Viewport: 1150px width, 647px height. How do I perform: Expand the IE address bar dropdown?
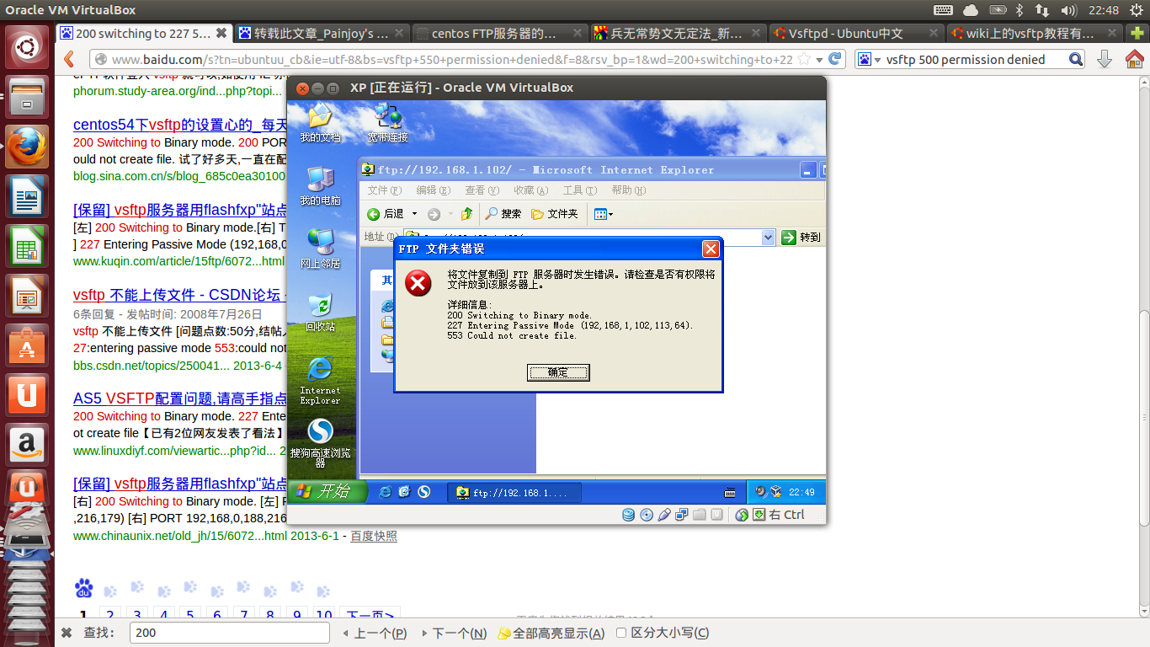coord(768,238)
